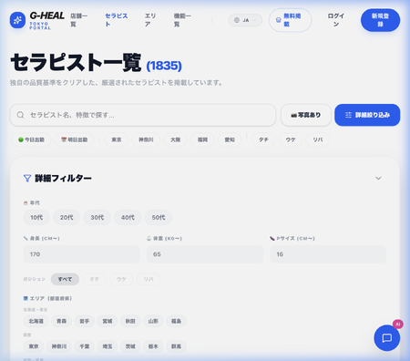Viewport: 410px width, 361px height.
Task: Select 東京 in the エリア prefecture list
Action: (x=34, y=346)
